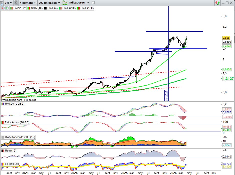Click the black SMA (4) color swatch
The width and height of the screenshot is (235, 175).
coord(45,8)
